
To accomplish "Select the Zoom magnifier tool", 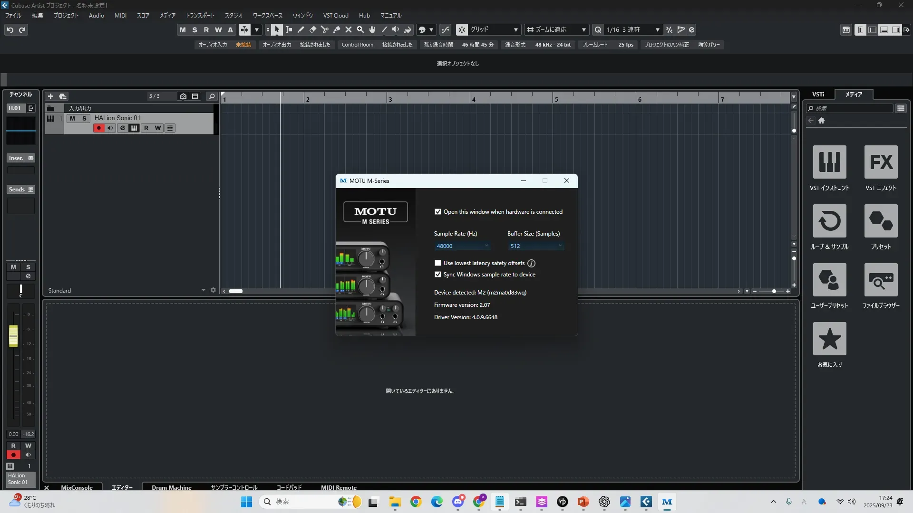I will 360,30.
